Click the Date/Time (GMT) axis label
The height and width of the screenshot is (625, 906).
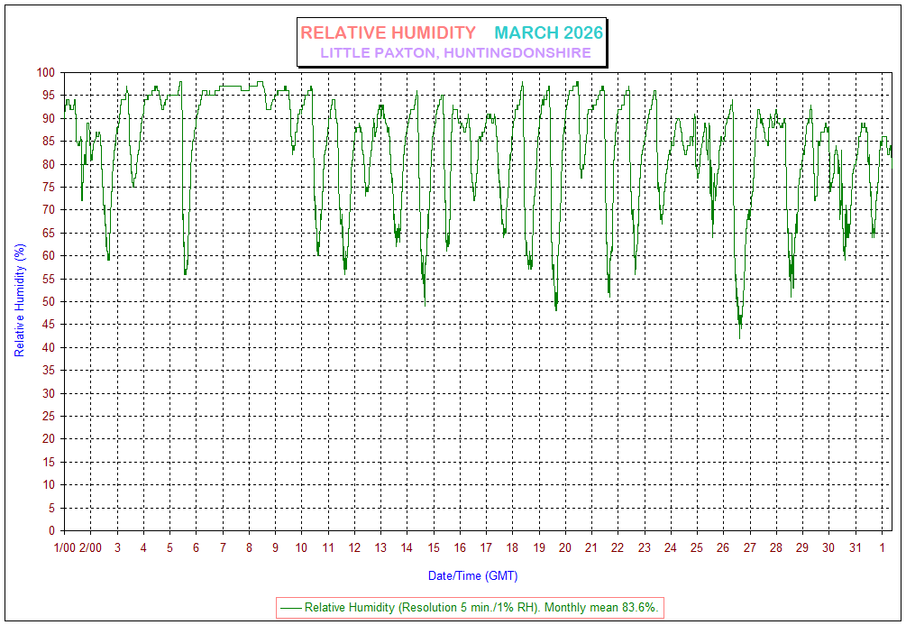pyautogui.click(x=472, y=575)
